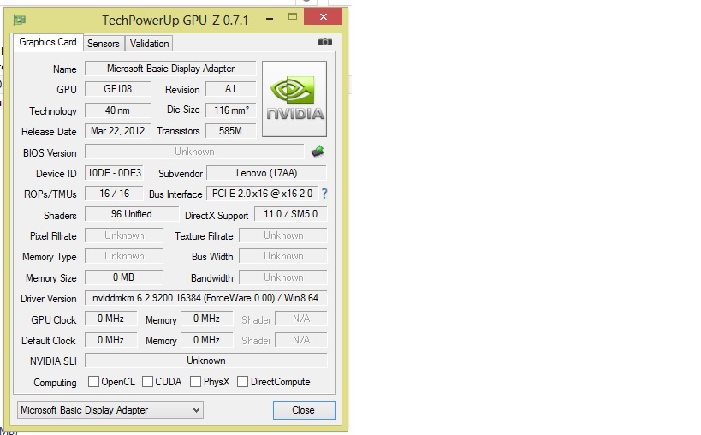
Task: Click the Bus Interface field PCI-E 2.0 x16
Action: [263, 194]
